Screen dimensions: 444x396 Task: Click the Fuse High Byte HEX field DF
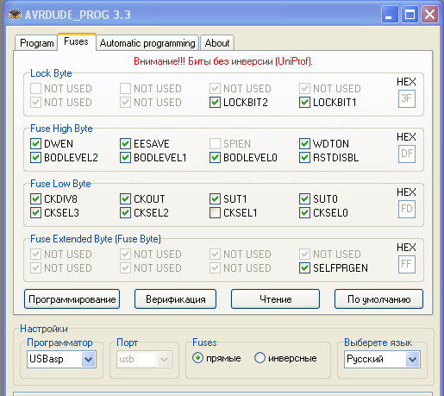(407, 154)
